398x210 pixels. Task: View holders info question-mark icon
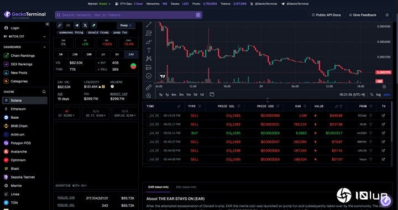(x=112, y=86)
